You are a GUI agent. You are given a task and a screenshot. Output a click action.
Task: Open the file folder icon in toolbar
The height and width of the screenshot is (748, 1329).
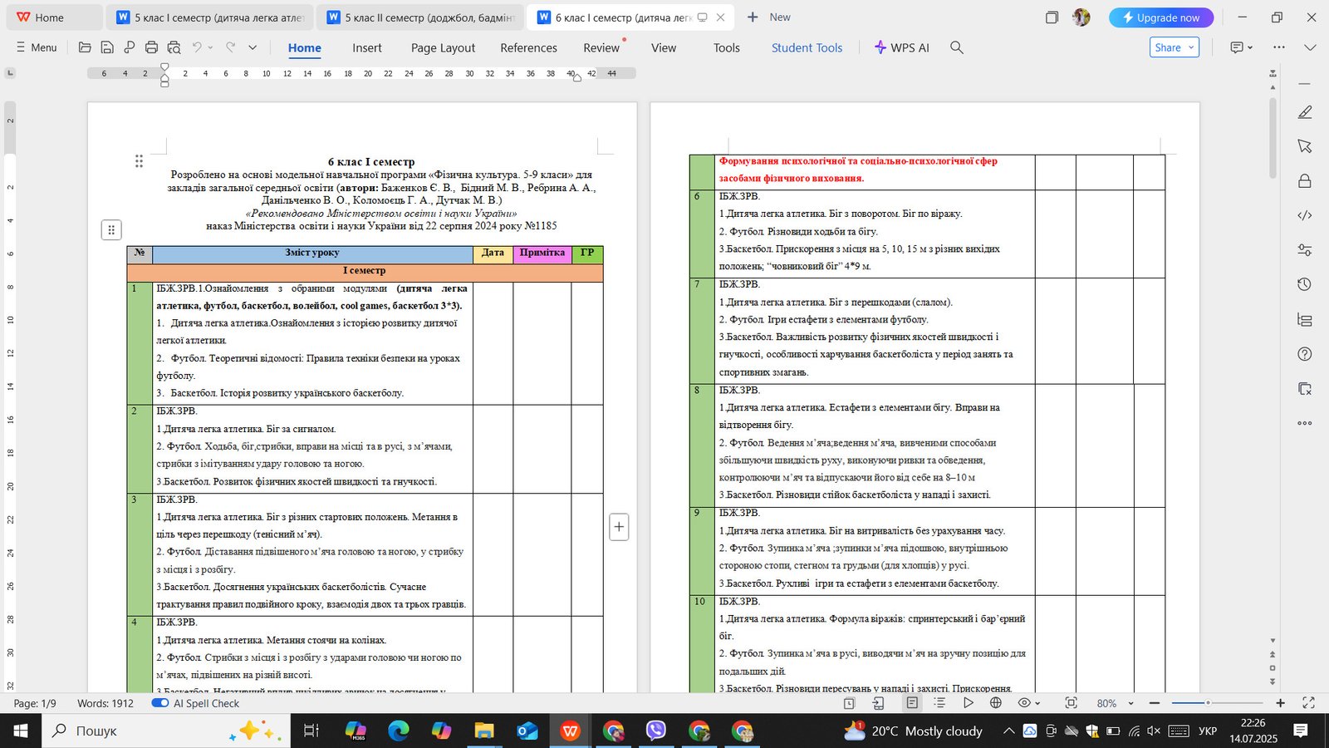85,47
